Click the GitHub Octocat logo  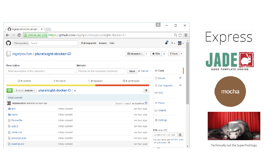pyautogui.click(x=9, y=43)
